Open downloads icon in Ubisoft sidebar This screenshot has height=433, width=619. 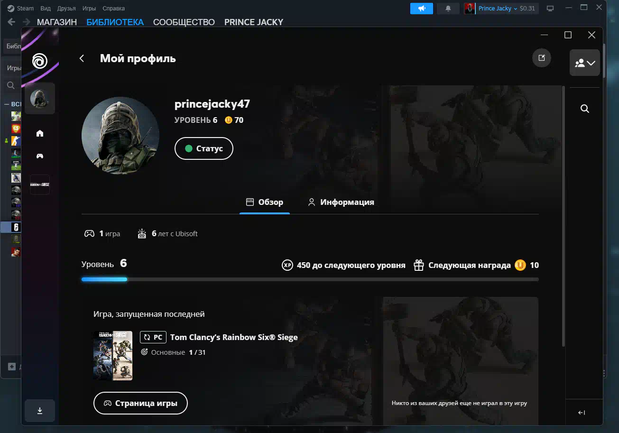(x=40, y=411)
